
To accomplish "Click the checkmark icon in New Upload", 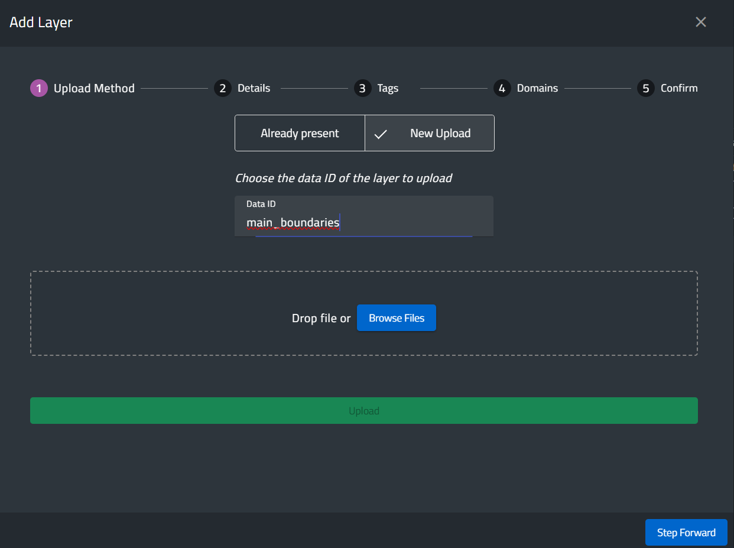I will click(381, 134).
